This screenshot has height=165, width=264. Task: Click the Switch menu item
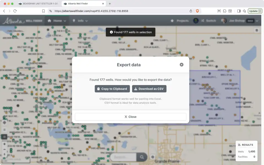[209, 21]
